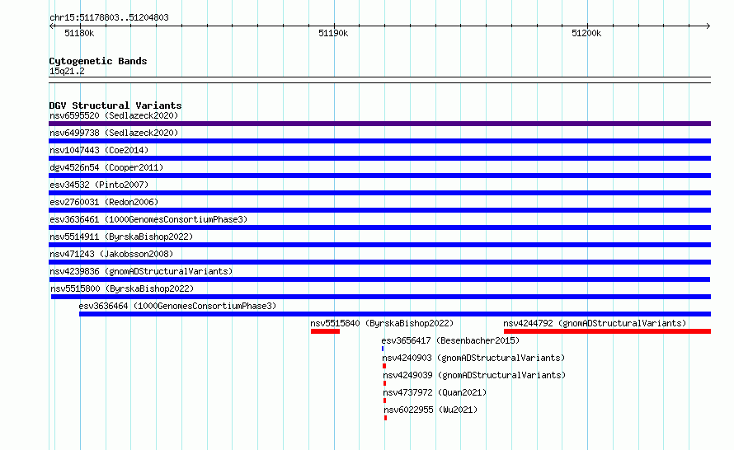Click the red marker under nsv4240903

tap(384, 366)
